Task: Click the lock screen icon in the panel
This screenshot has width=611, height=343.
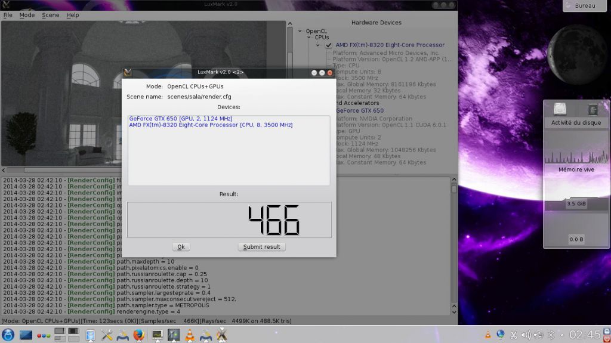Action: [607, 331]
